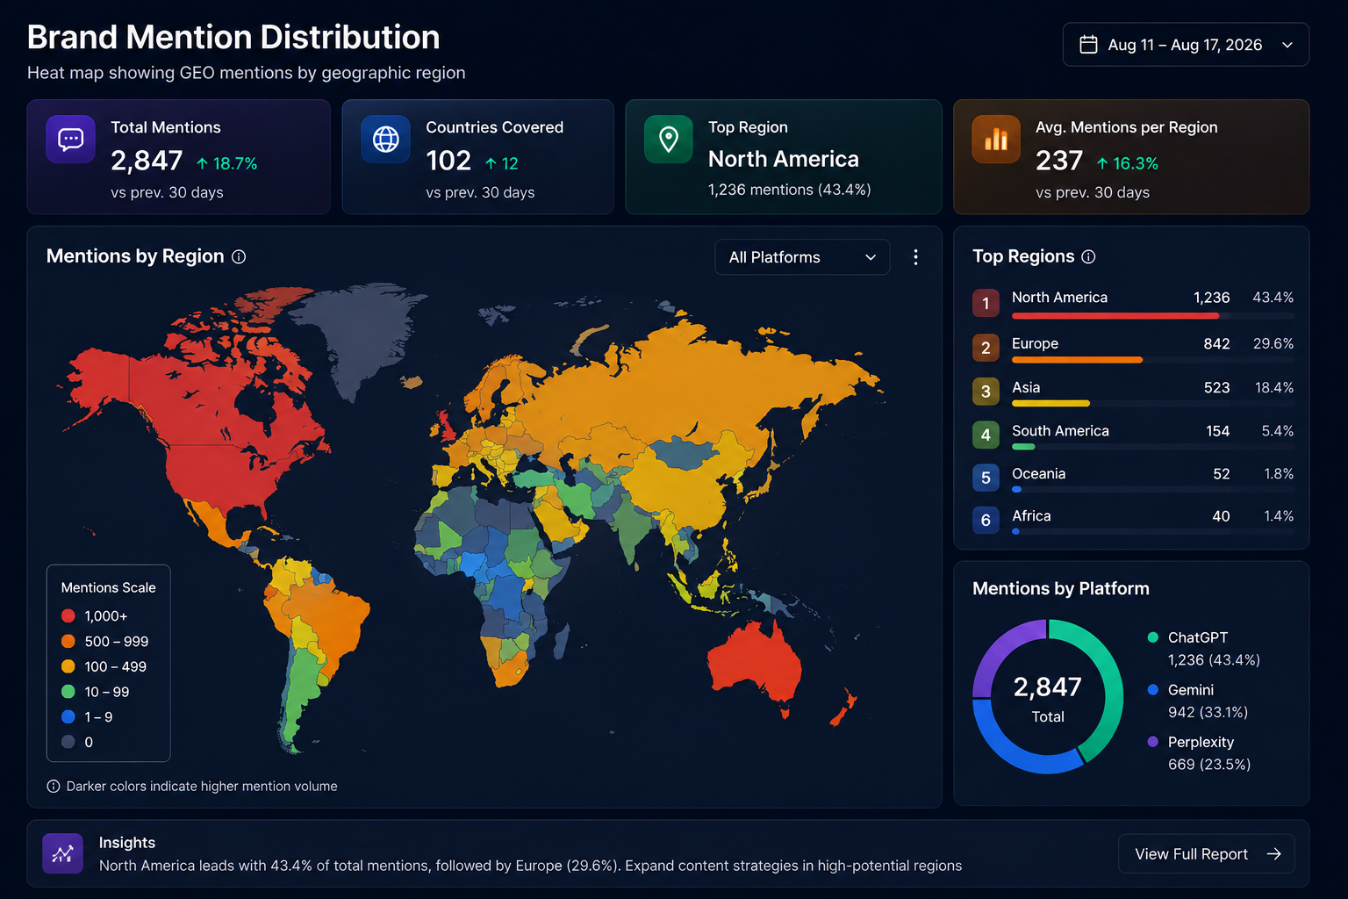
Task: Click the Brand Mention Distribution heading
Action: pos(233,38)
